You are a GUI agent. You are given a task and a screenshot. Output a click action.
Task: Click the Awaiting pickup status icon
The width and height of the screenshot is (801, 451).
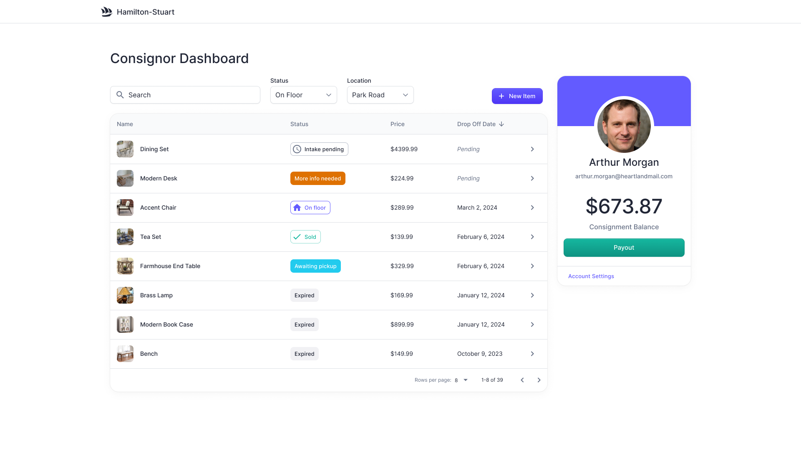(x=315, y=266)
